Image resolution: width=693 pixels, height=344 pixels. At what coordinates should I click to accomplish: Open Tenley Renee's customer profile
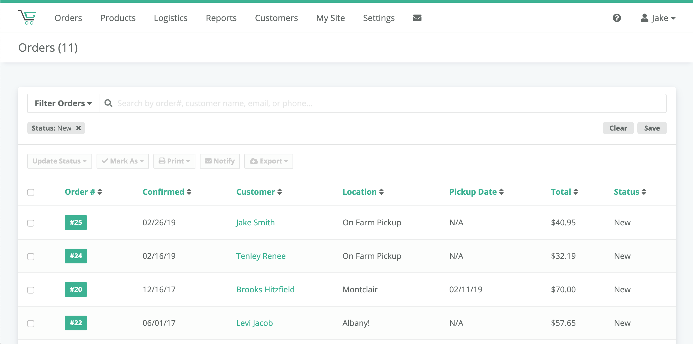point(260,256)
